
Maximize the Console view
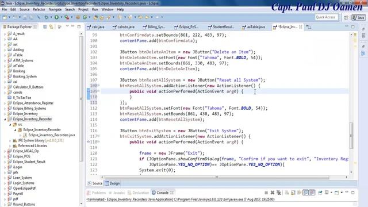click(x=352, y=193)
